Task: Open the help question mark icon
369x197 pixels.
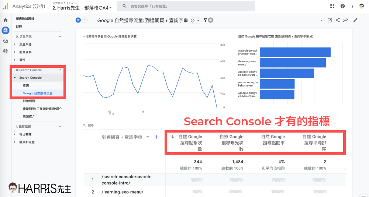Action: point(343,6)
